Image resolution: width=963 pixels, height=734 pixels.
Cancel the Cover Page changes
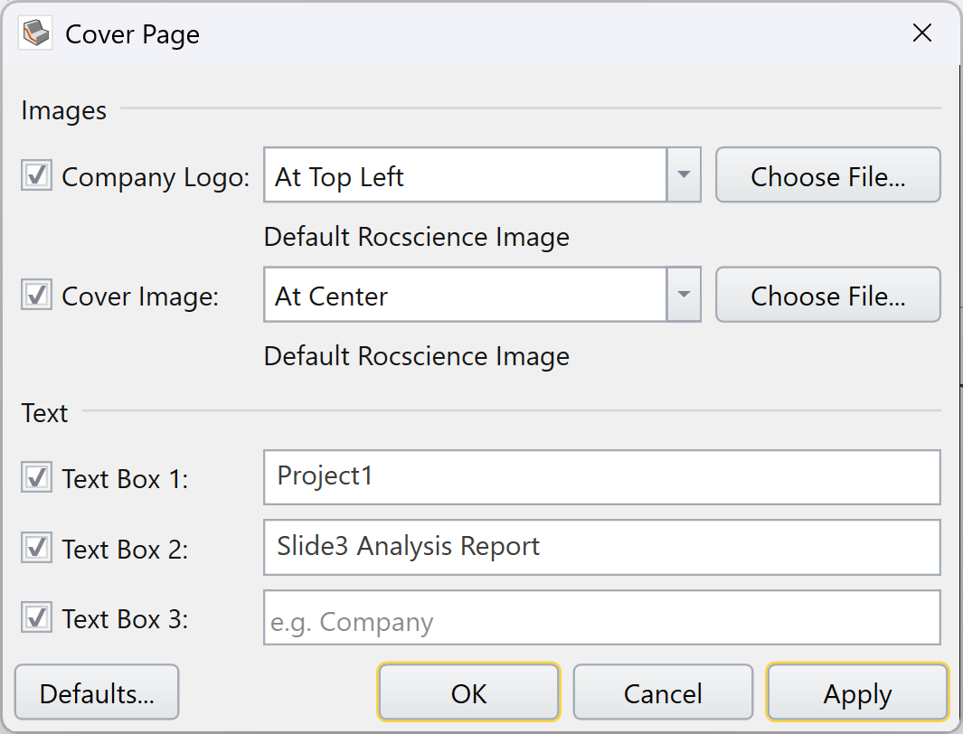click(663, 693)
